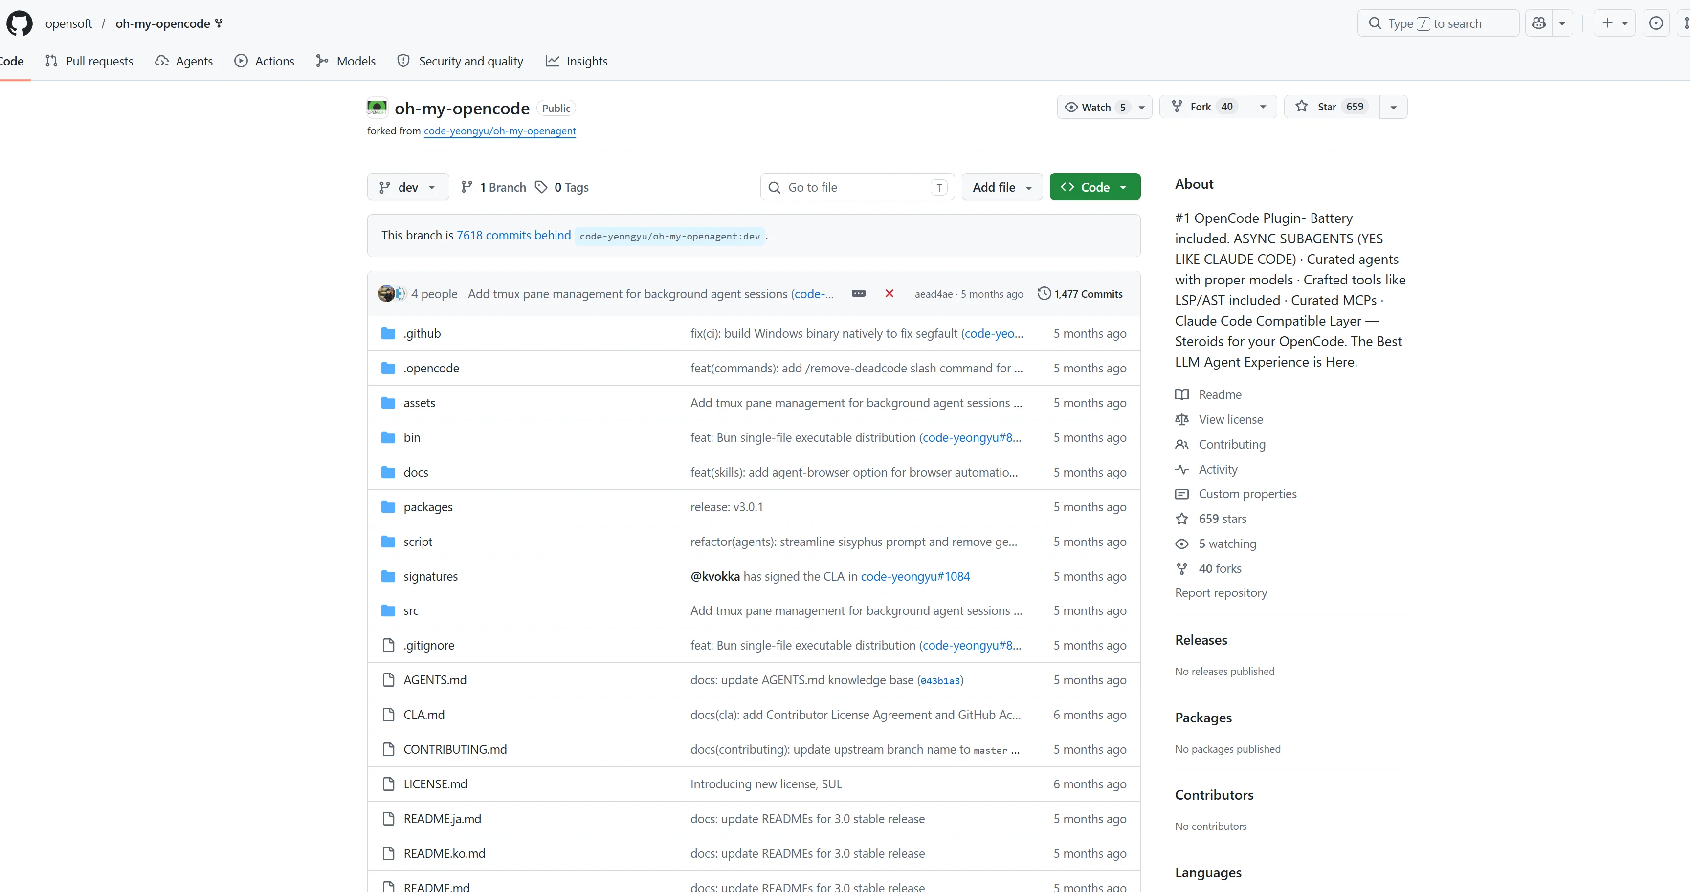Watch the repository notifications
The width and height of the screenshot is (1690, 892).
point(1105,107)
